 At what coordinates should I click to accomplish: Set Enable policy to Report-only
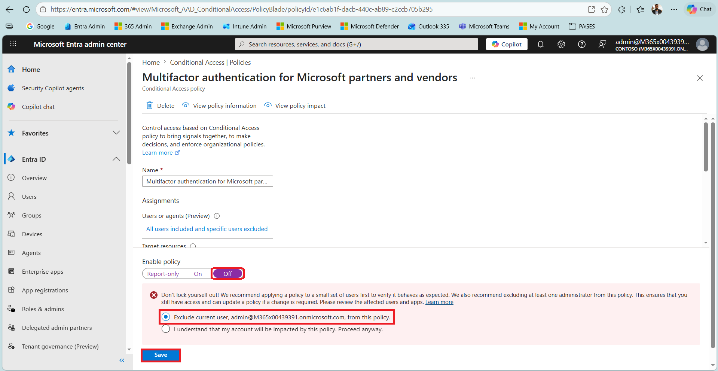click(x=163, y=274)
